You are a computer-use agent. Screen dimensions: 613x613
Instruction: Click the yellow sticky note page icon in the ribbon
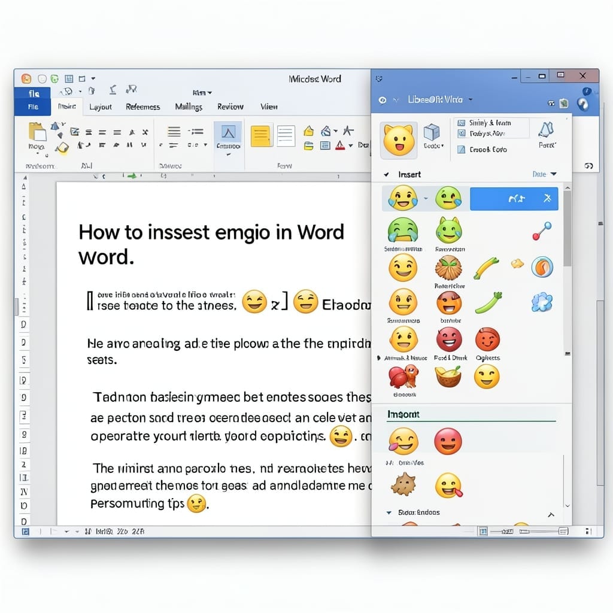pos(260,136)
